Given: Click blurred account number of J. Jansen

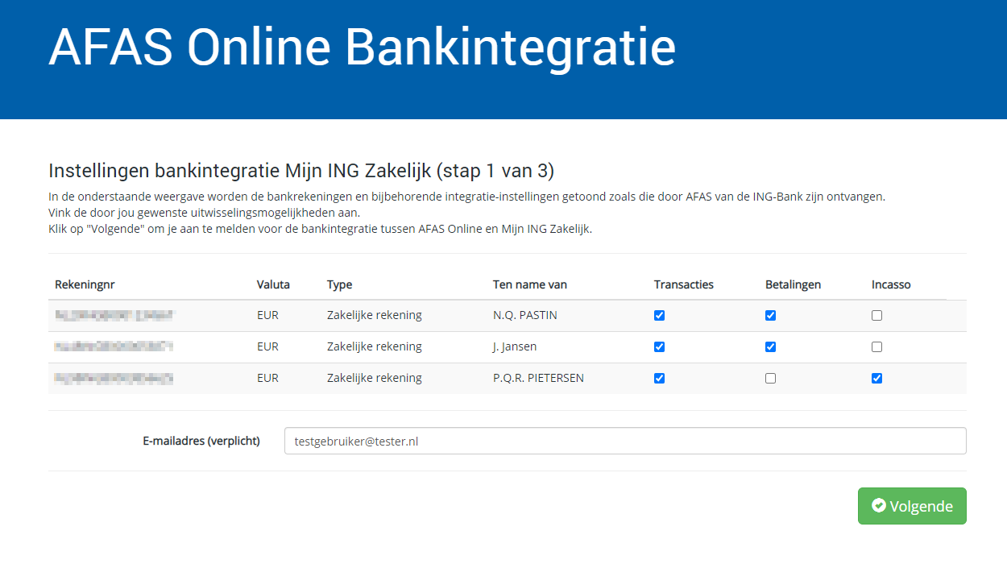Looking at the screenshot, I should coord(114,346).
